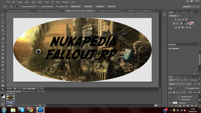Click the Actual Pixels button
The image size is (201, 113).
pos(75,7)
